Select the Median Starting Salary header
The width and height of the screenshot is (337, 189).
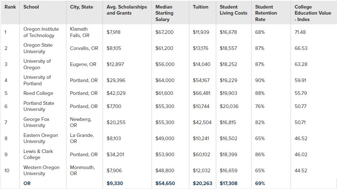(164, 13)
